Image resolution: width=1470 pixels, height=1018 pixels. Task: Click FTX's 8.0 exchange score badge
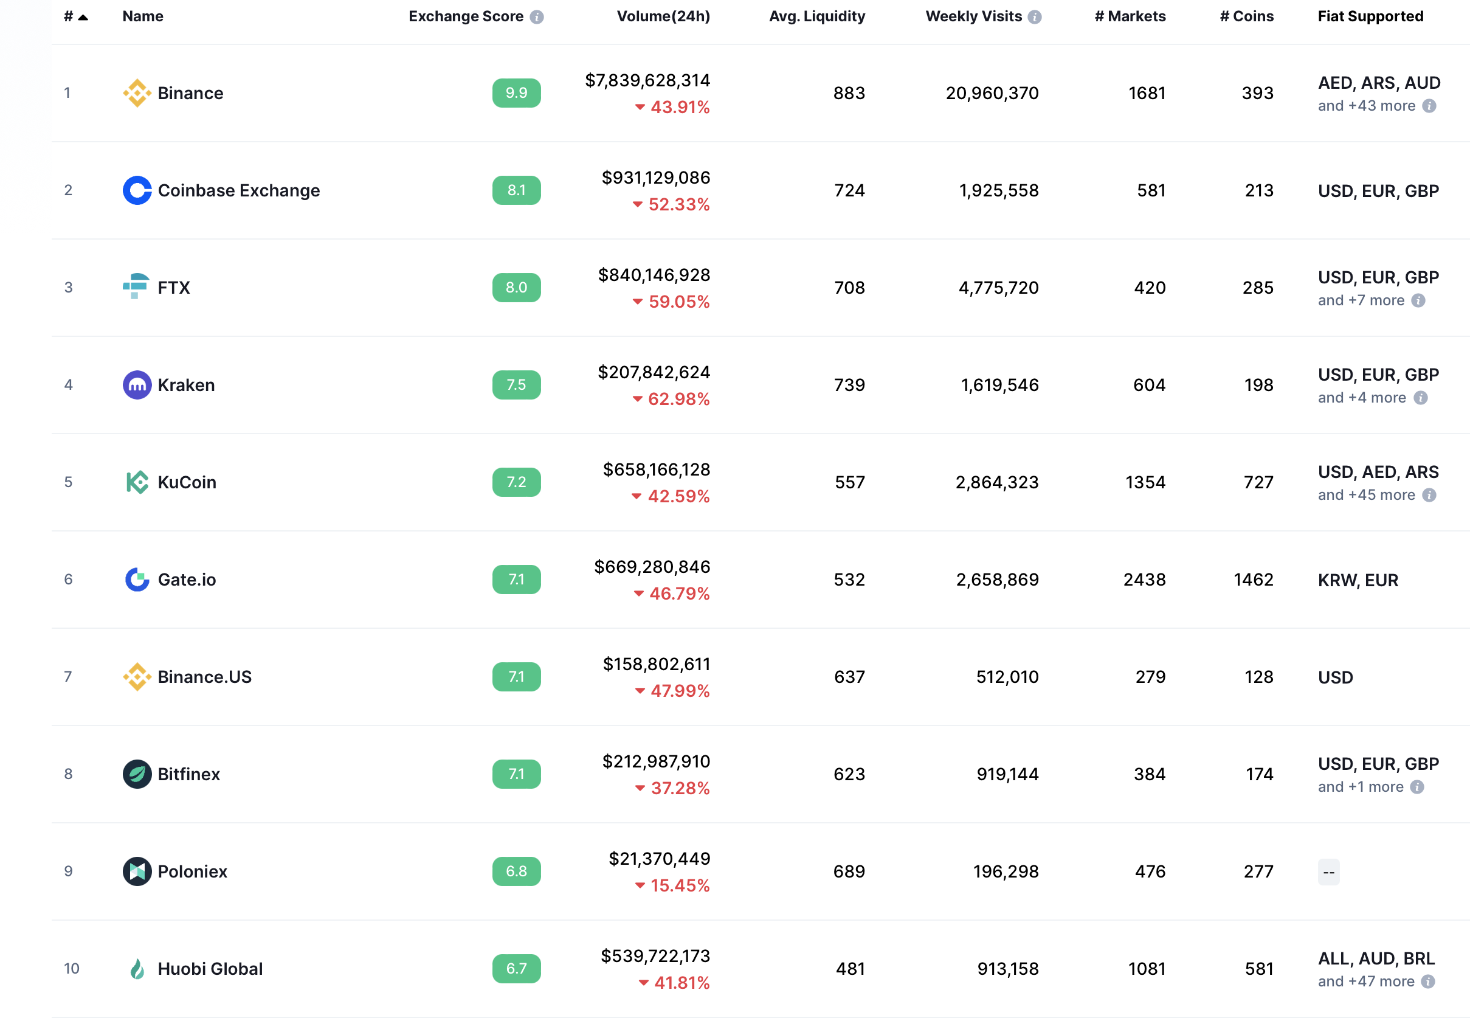tap(516, 288)
